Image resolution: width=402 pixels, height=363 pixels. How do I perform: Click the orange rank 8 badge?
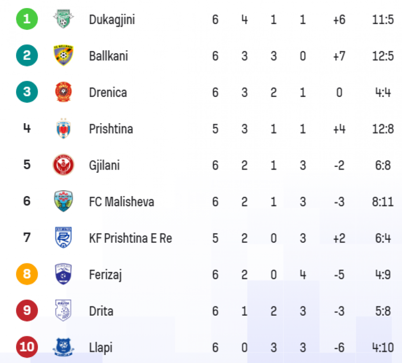click(x=27, y=274)
